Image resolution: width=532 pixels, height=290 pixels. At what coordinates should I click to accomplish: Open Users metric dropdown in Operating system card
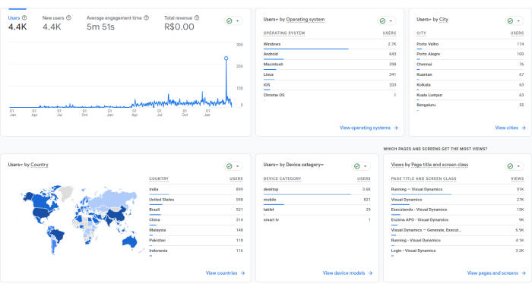pyautogui.click(x=271, y=20)
